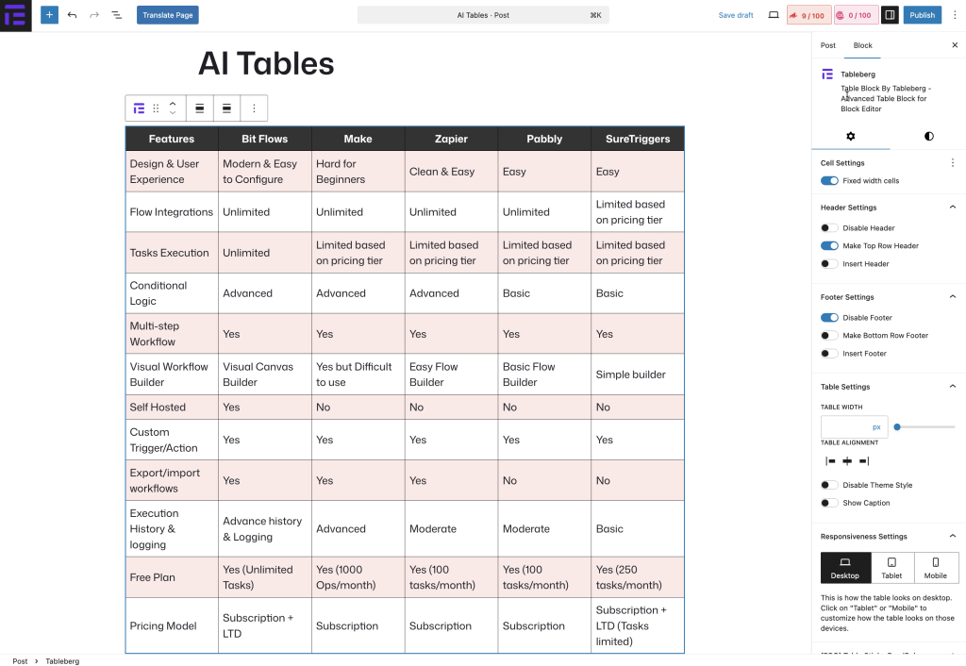Open the document overview list
This screenshot has width=966, height=666.
116,15
